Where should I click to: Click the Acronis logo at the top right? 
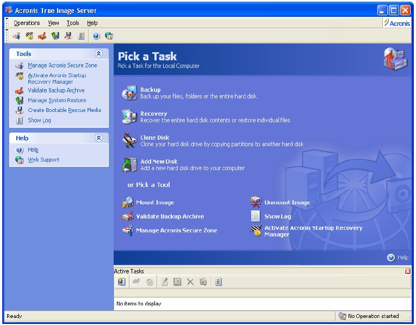397,23
